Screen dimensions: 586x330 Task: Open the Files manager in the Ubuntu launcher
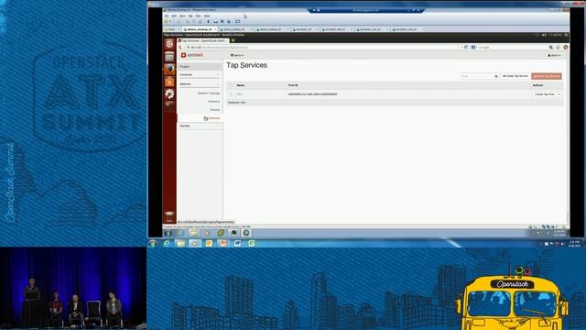(169, 57)
